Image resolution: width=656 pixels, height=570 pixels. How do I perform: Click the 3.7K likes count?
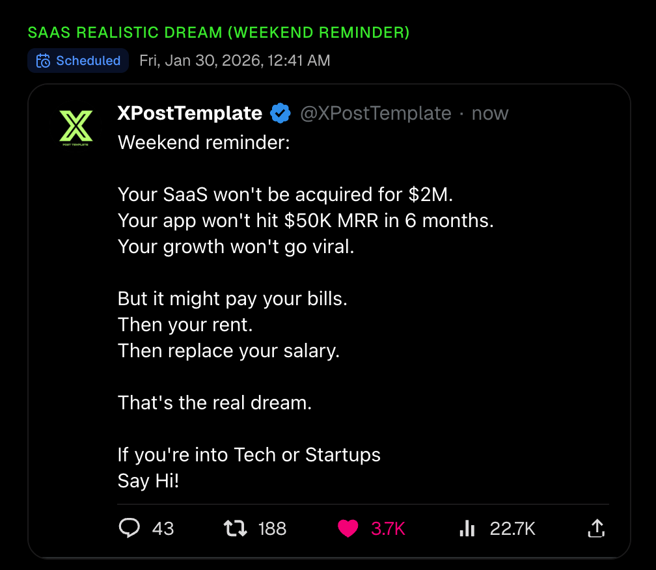click(x=388, y=528)
